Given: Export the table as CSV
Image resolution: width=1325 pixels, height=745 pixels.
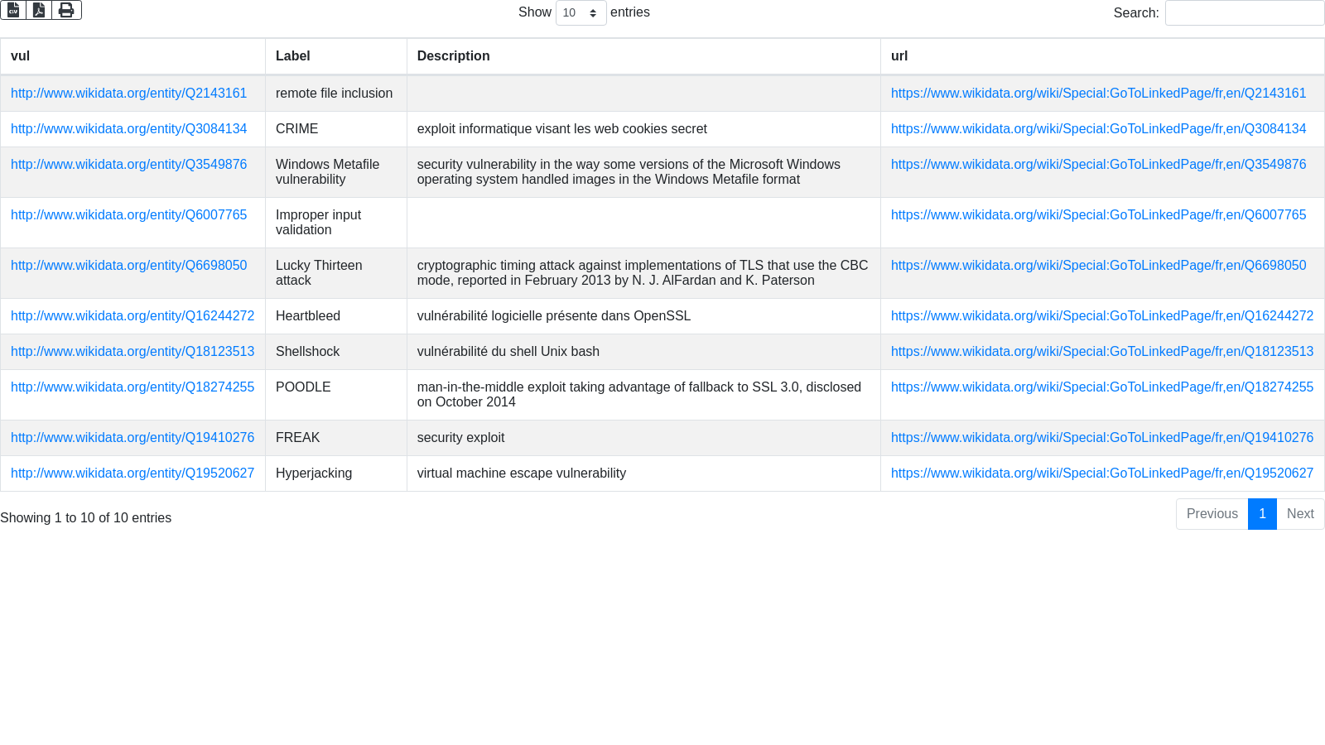Looking at the screenshot, I should tap(13, 10).
